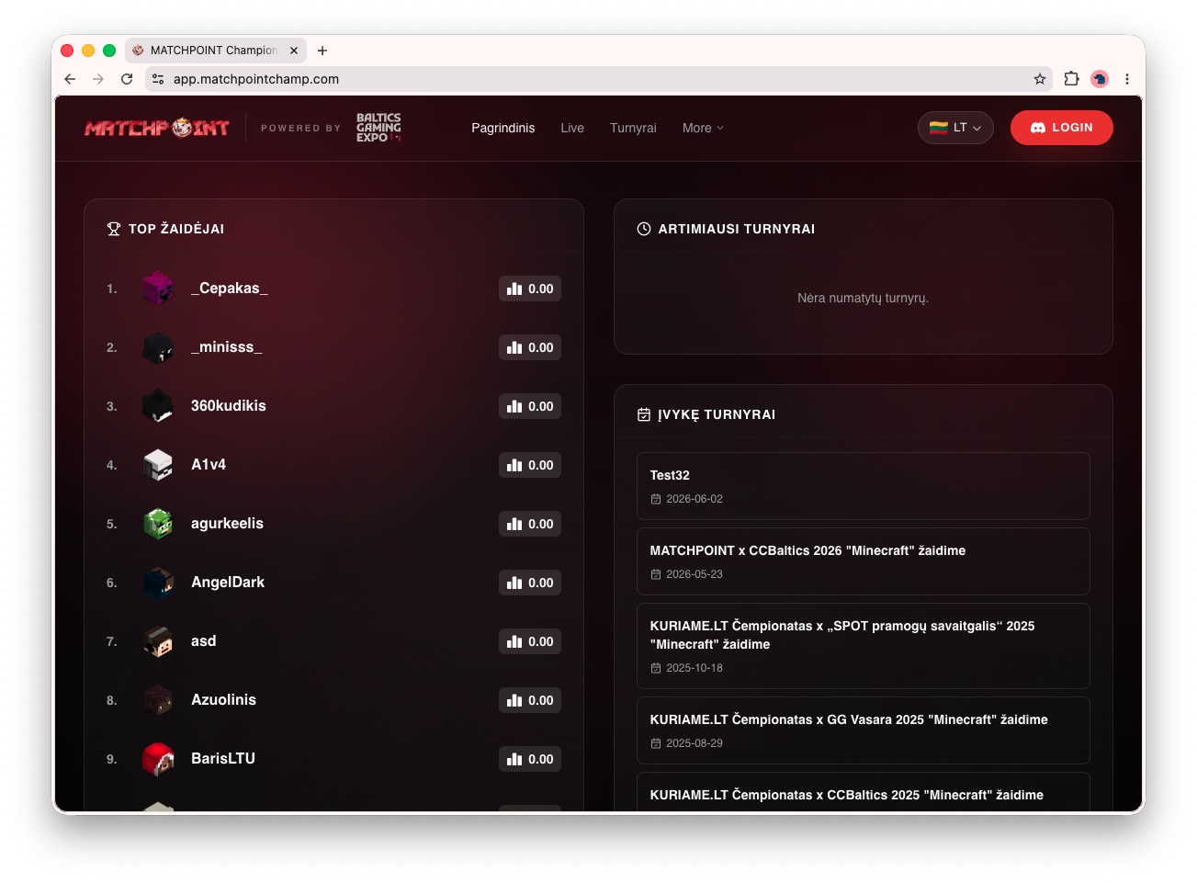
Task: Click the date 2025-08-29
Action: [694, 743]
